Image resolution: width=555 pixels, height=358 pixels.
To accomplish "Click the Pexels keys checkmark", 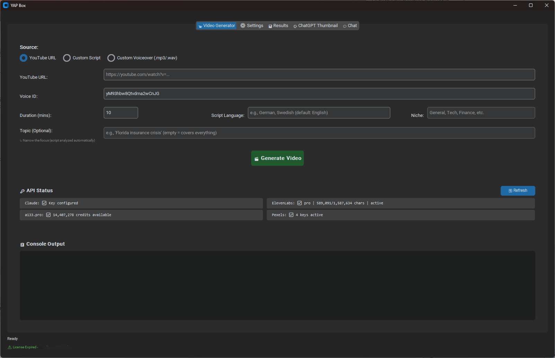I will coord(291,215).
